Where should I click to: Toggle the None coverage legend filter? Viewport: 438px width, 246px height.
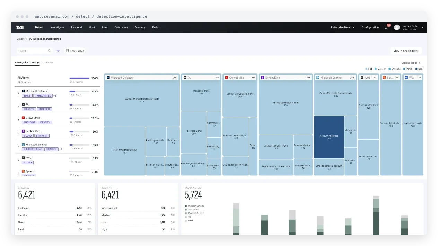[x=419, y=69]
